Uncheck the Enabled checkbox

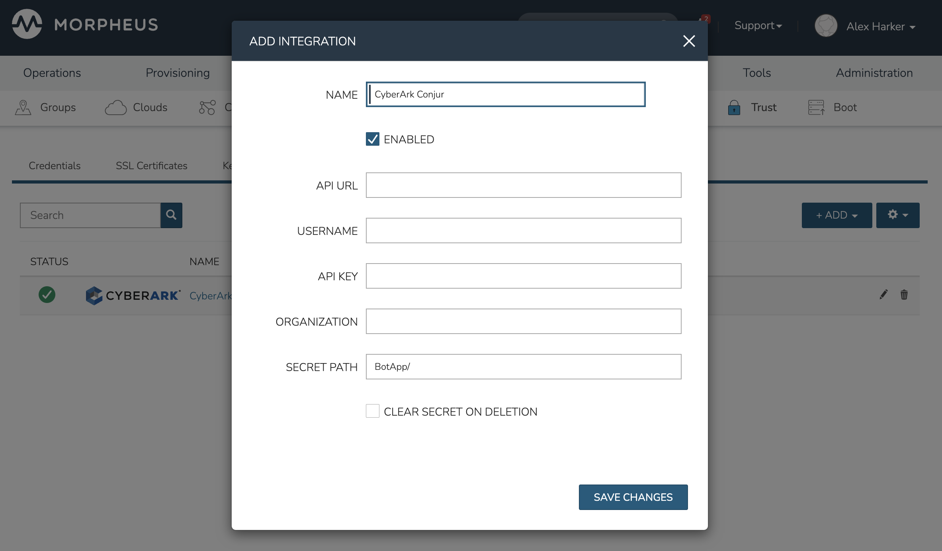point(373,139)
